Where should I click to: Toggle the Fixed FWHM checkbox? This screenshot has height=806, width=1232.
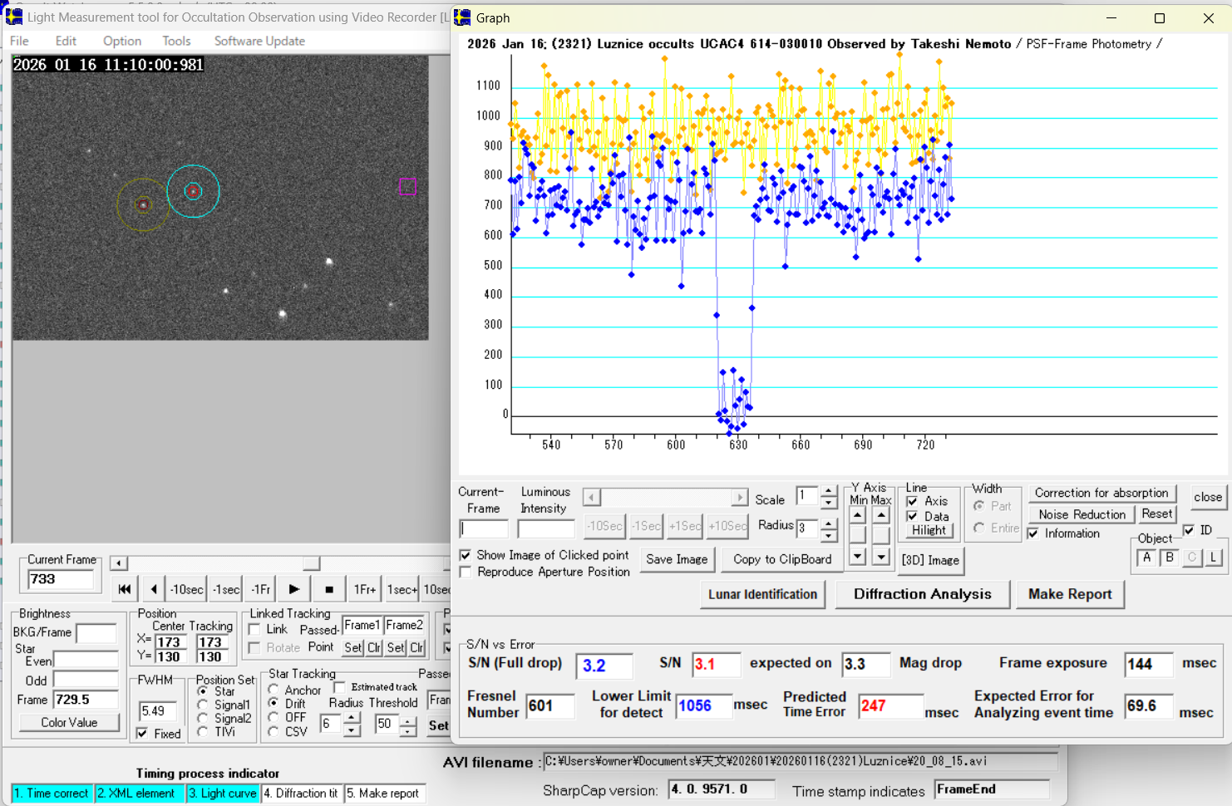point(142,734)
